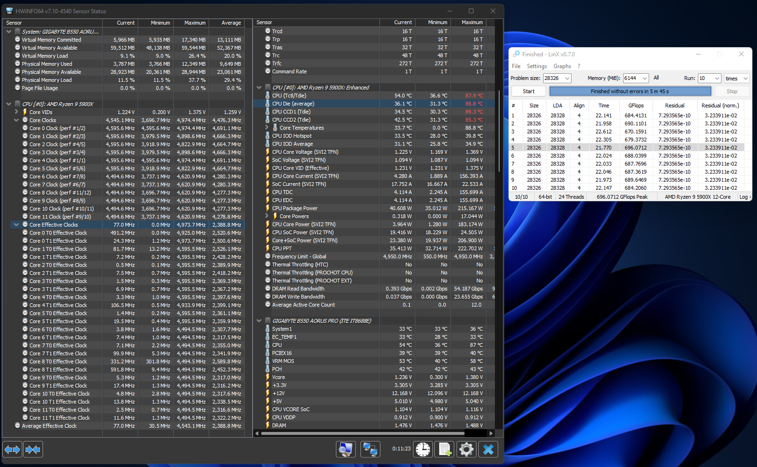Click the blue X icon in HWiNFO toolbar

[488, 449]
